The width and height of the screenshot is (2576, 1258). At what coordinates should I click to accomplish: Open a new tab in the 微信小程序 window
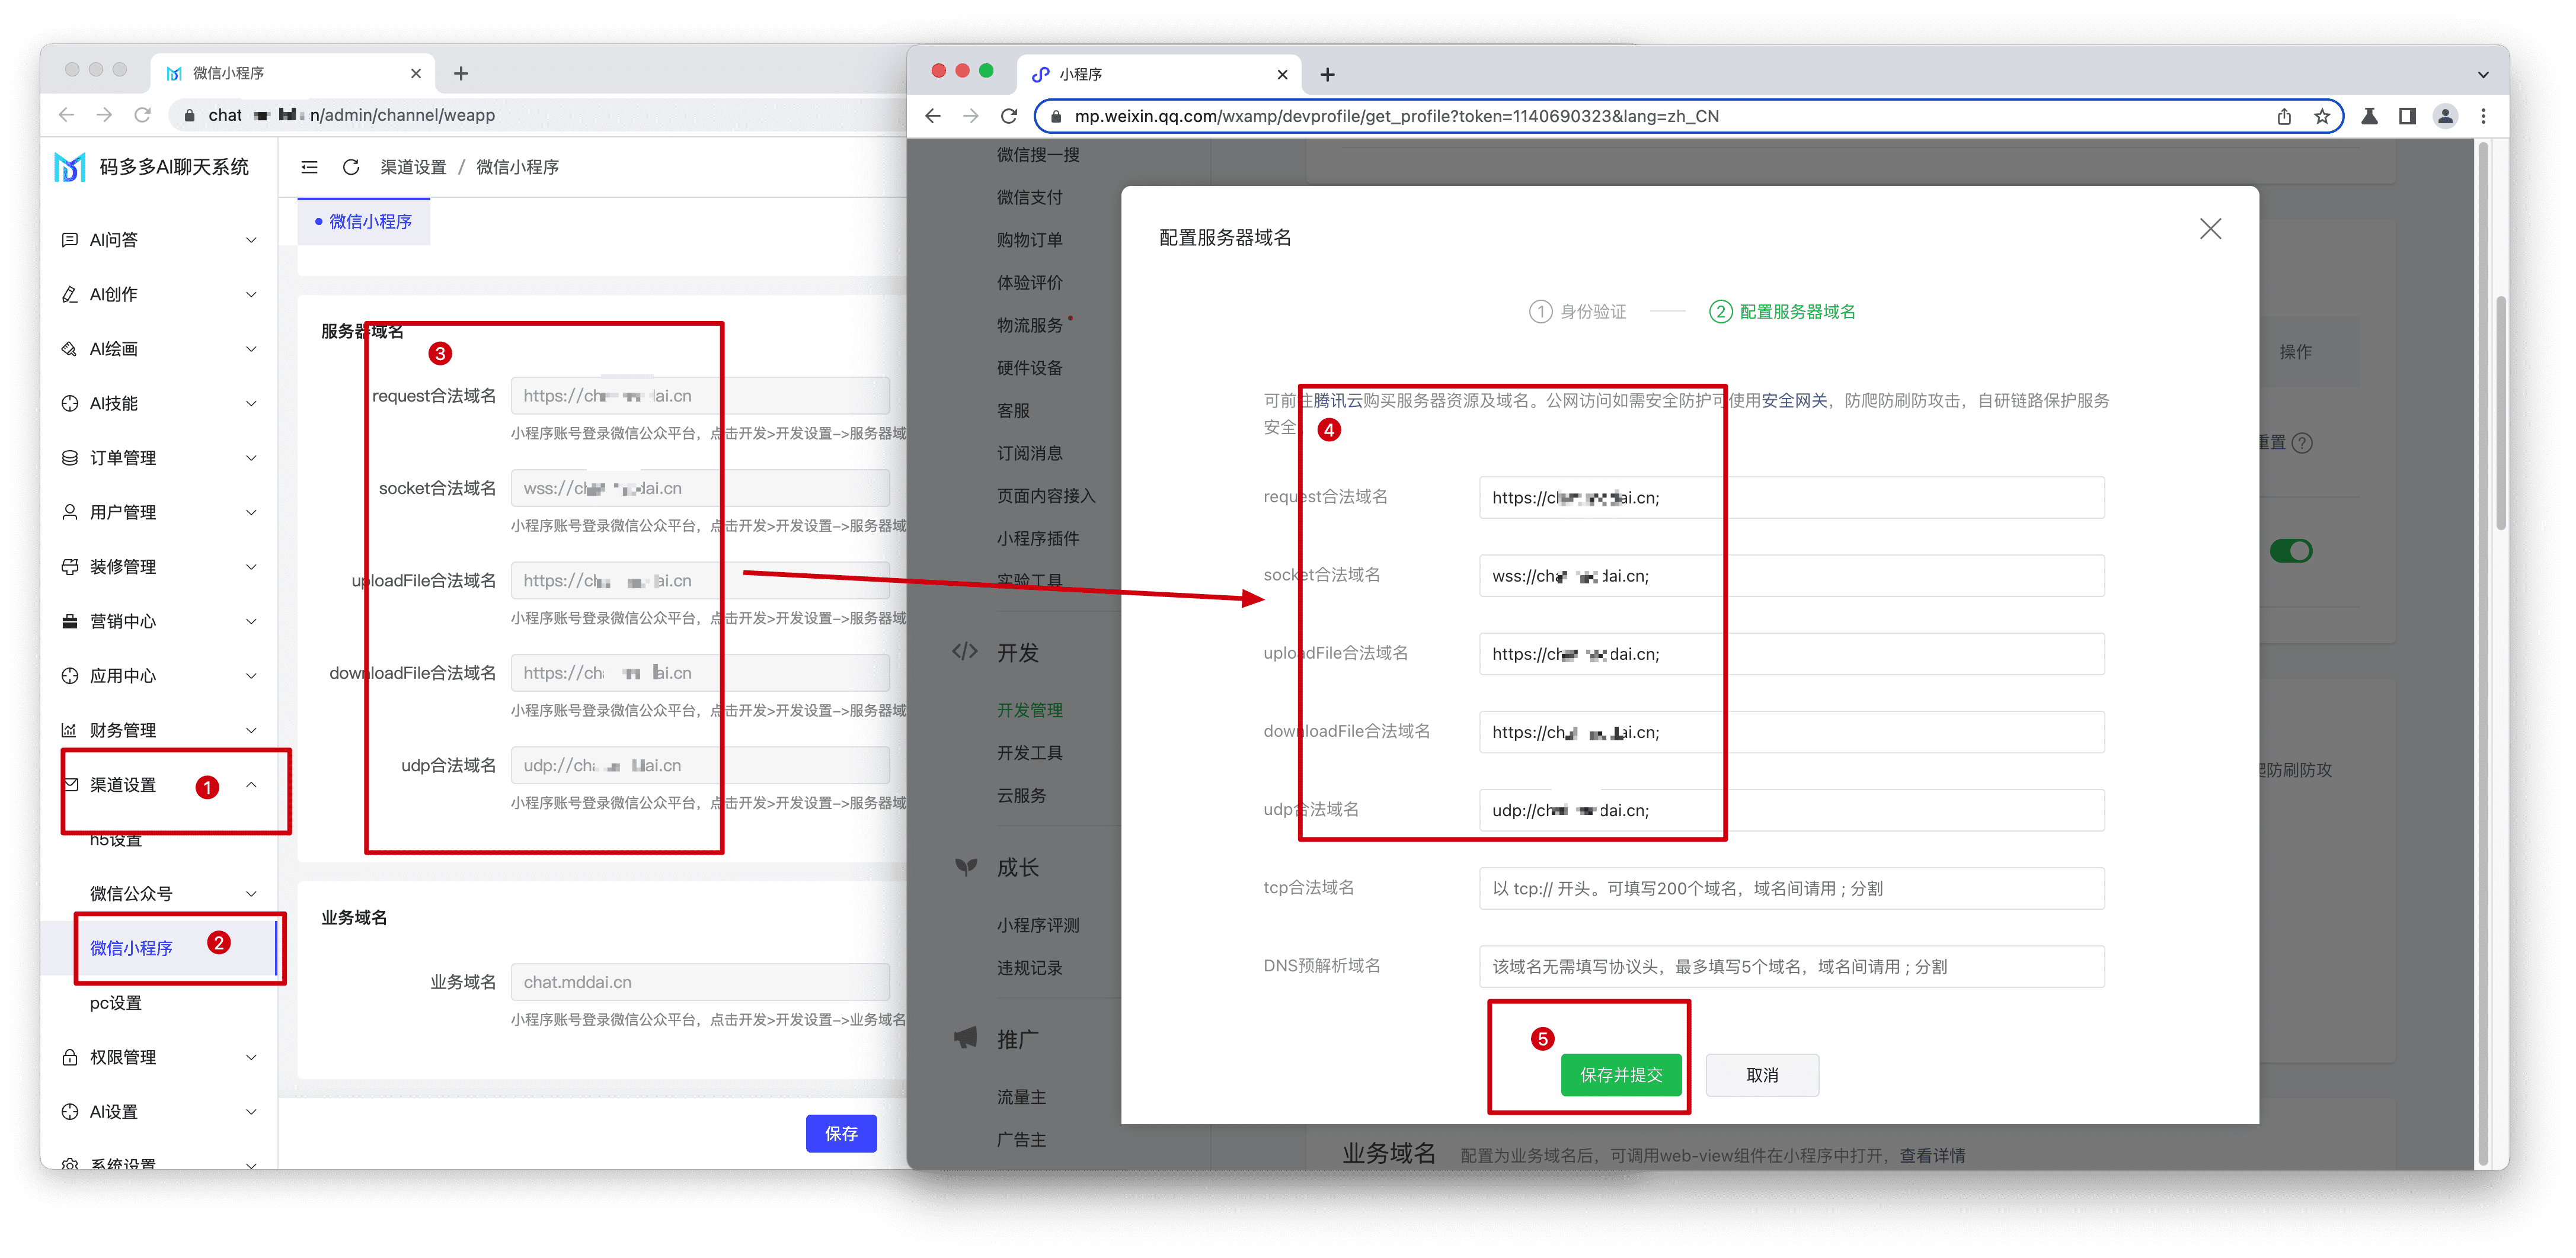click(x=461, y=74)
